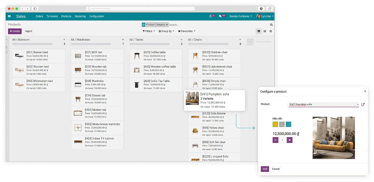This screenshot has width=374, height=182.
Task: Go back using browser back arrow
Action: point(23,8)
